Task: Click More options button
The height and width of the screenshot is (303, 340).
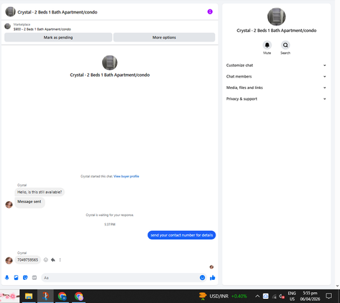Action: tap(164, 37)
